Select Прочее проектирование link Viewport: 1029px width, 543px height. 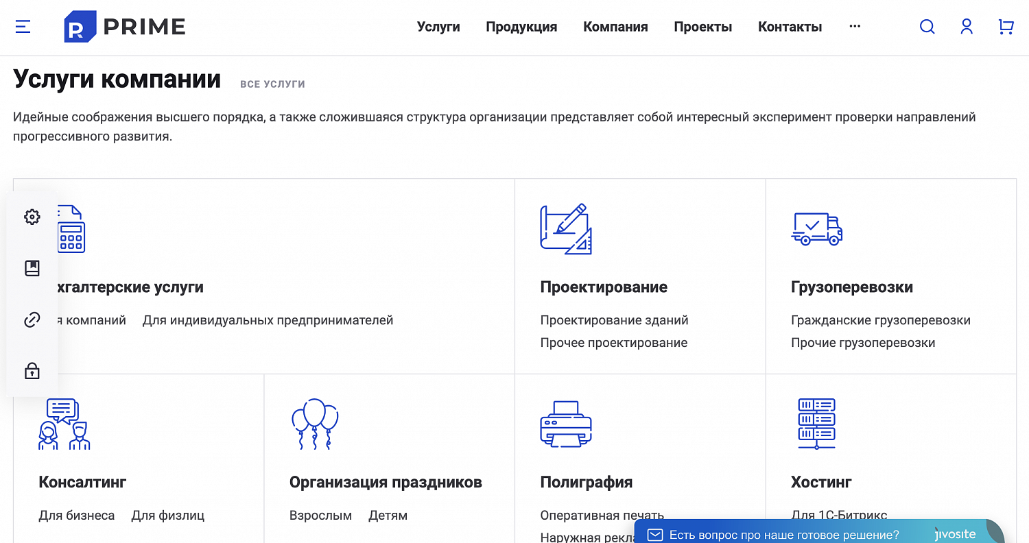pyautogui.click(x=614, y=343)
